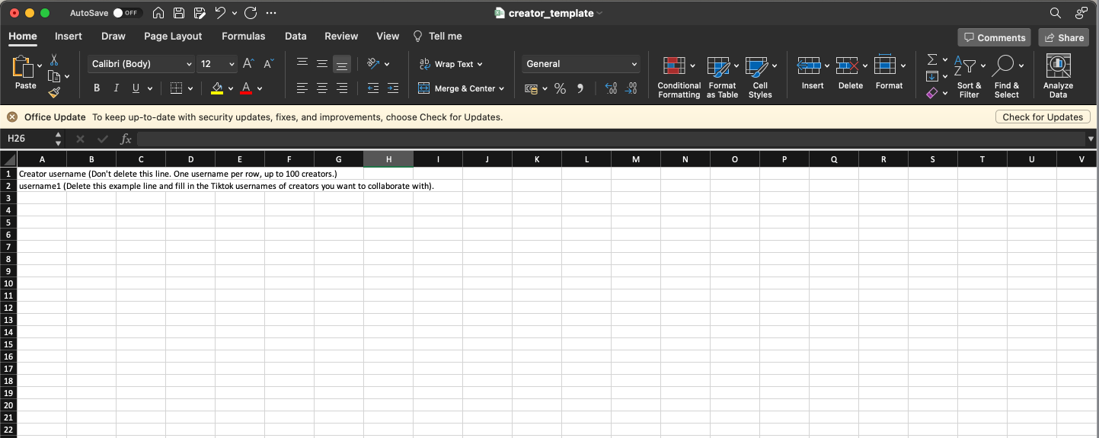Click the Increase Font Size icon
This screenshot has width=1099, height=438.
248,64
